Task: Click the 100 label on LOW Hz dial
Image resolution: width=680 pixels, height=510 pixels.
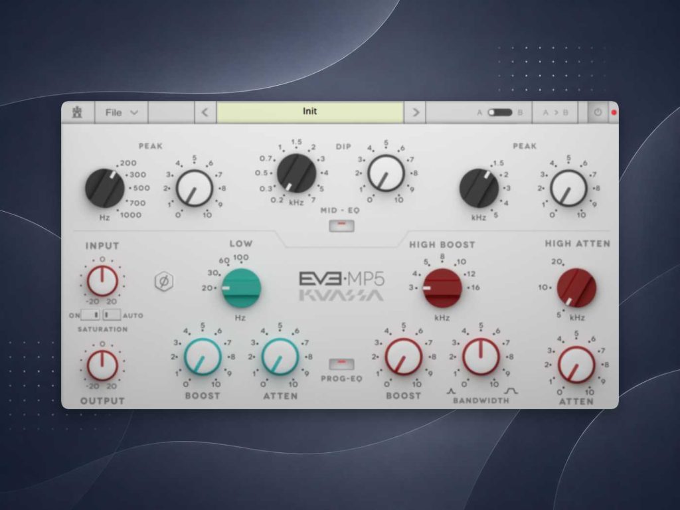Action: tap(241, 258)
